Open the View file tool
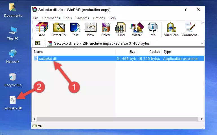 (91, 29)
